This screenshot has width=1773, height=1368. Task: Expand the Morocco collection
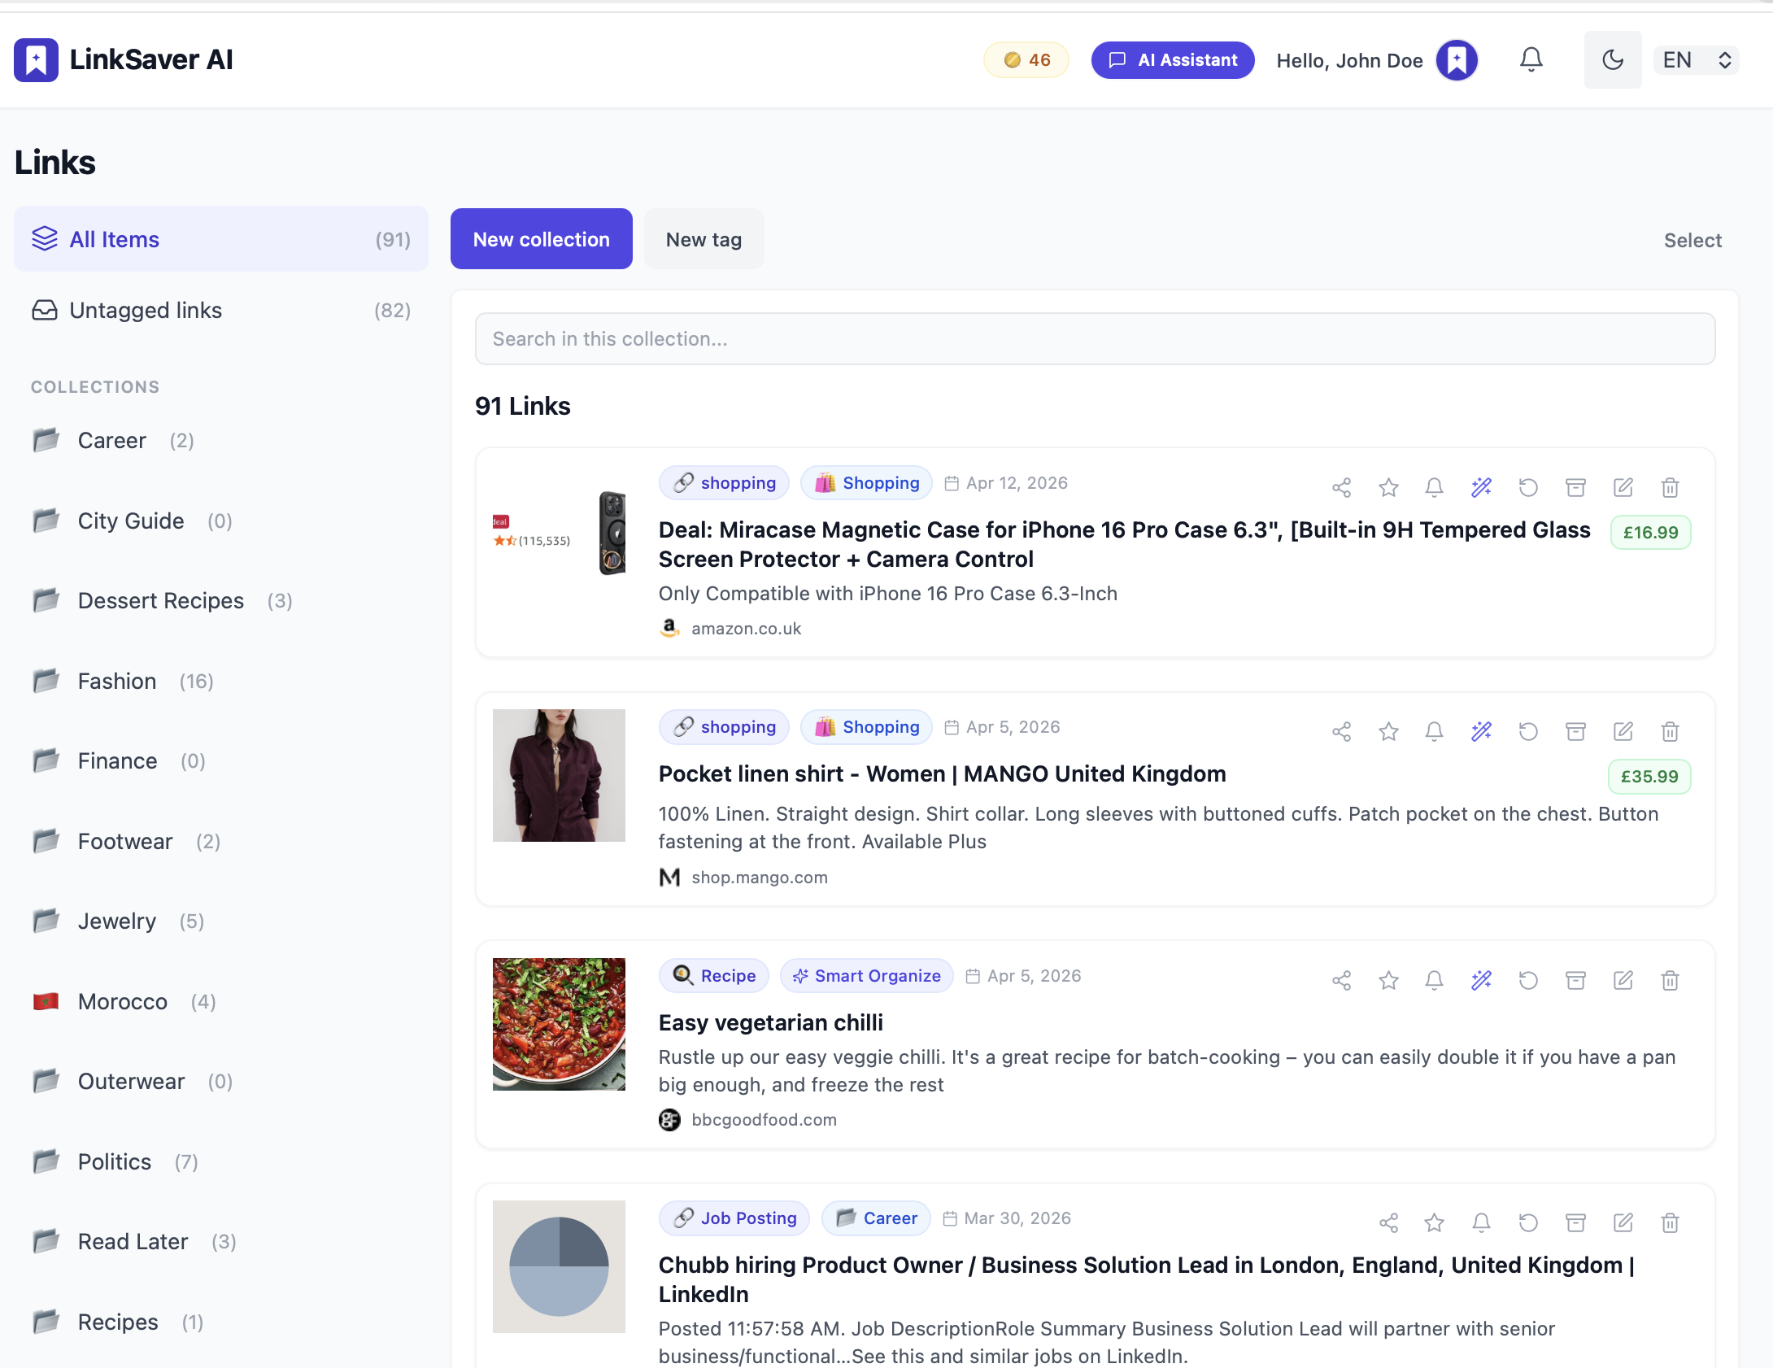point(122,1001)
